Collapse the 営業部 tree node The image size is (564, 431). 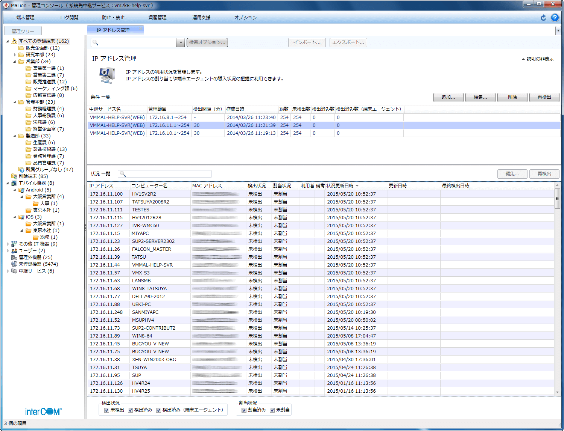(15, 62)
